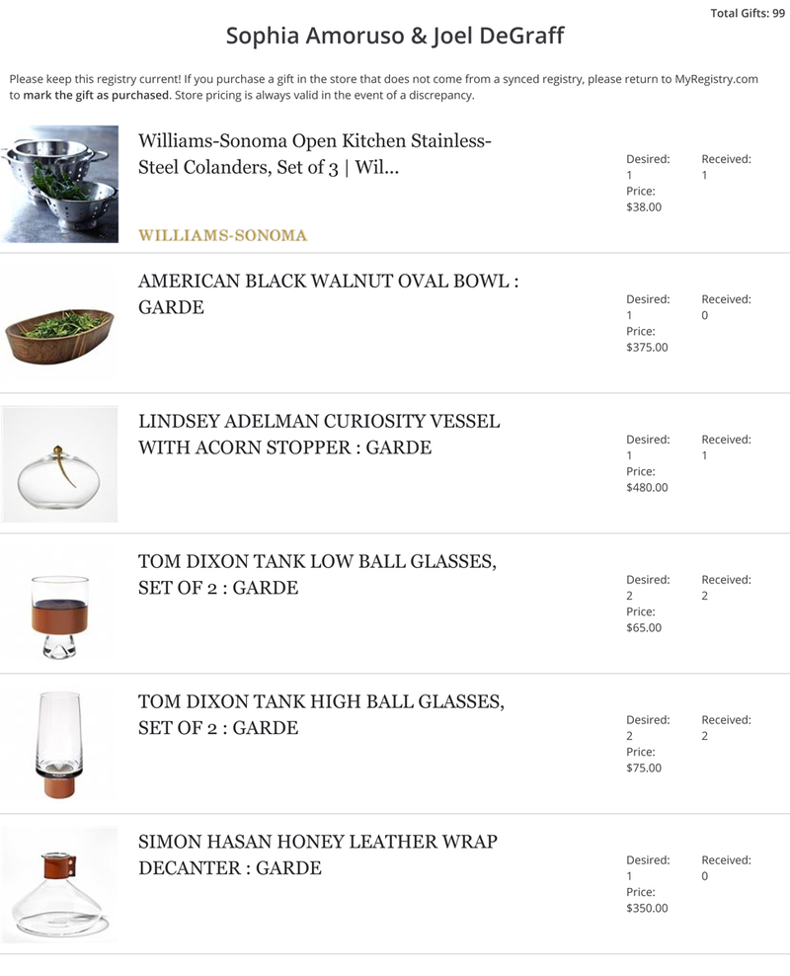Image resolution: width=790 pixels, height=976 pixels.
Task: Click the Williams-Sonoma store logo
Action: click(x=223, y=235)
